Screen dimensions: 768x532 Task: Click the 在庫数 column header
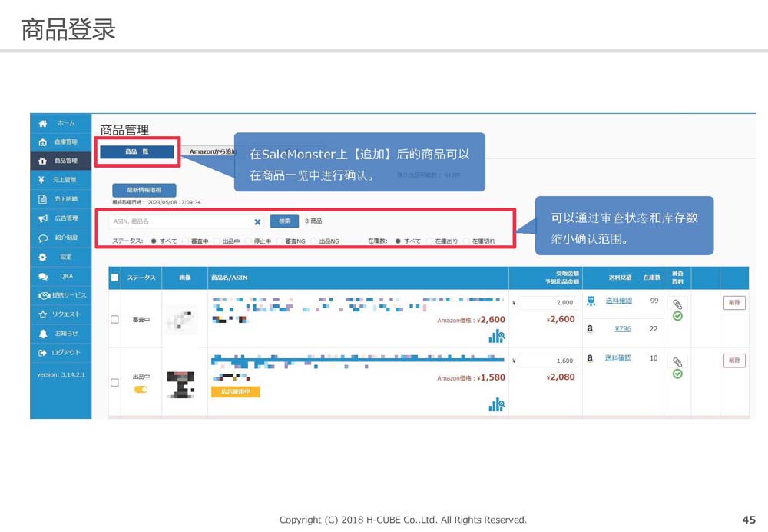tap(652, 278)
